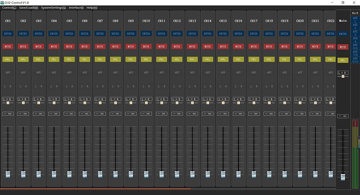Click the CH10 volume fader handle
Image resolution: width=360 pixels, height=195 pixels.
point(146,174)
